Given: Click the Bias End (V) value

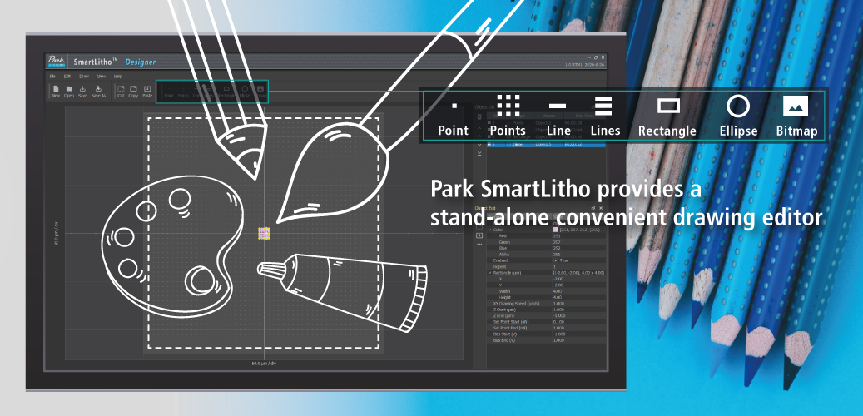Looking at the screenshot, I should pos(558,340).
